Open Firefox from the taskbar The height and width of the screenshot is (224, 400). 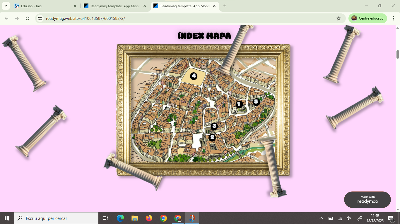point(149,218)
